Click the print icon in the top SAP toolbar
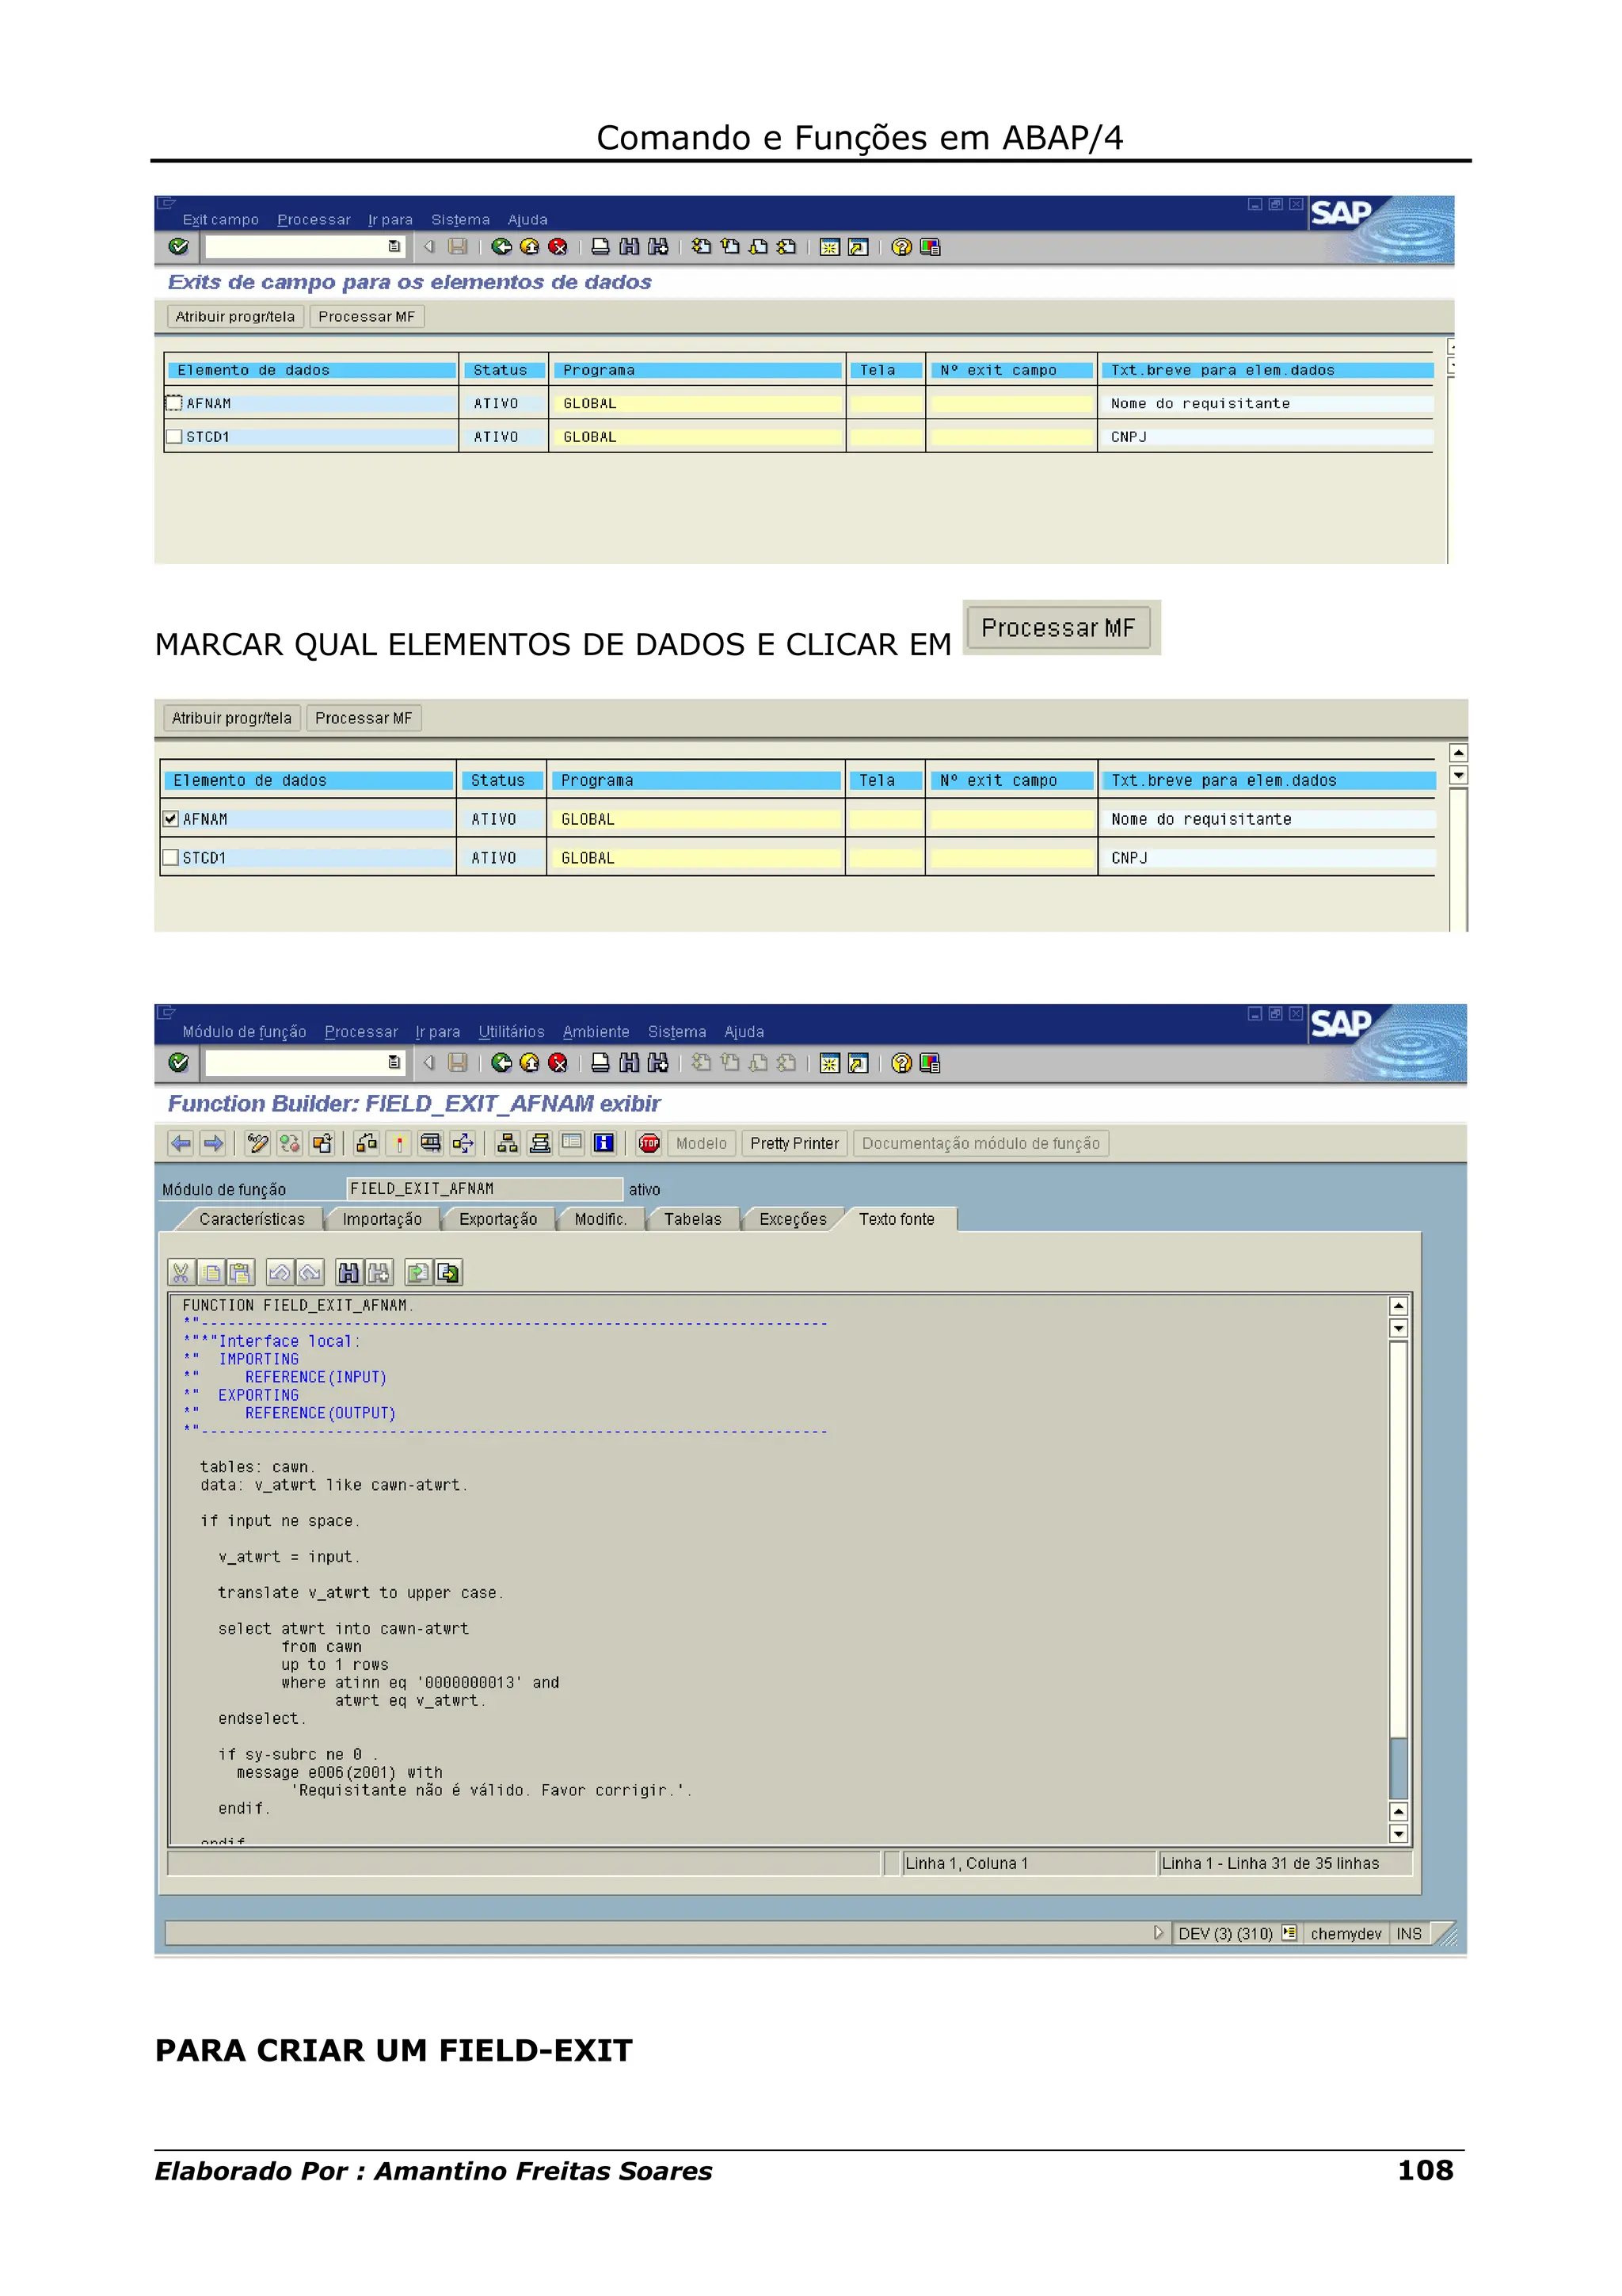Screen dimensions: 1622x2296 (600, 246)
